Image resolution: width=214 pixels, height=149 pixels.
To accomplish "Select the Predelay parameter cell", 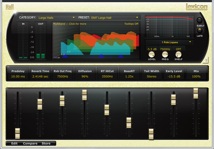I will tap(18, 74).
